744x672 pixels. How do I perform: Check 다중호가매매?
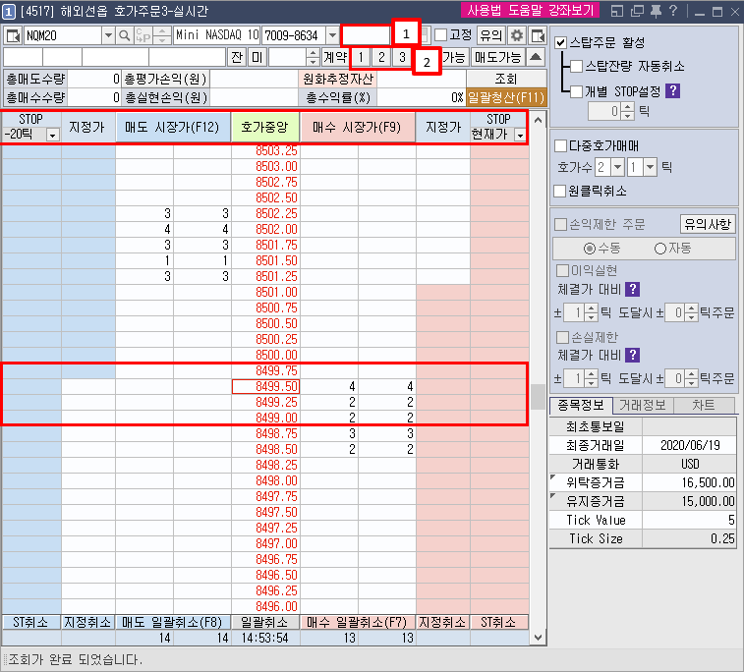[561, 145]
